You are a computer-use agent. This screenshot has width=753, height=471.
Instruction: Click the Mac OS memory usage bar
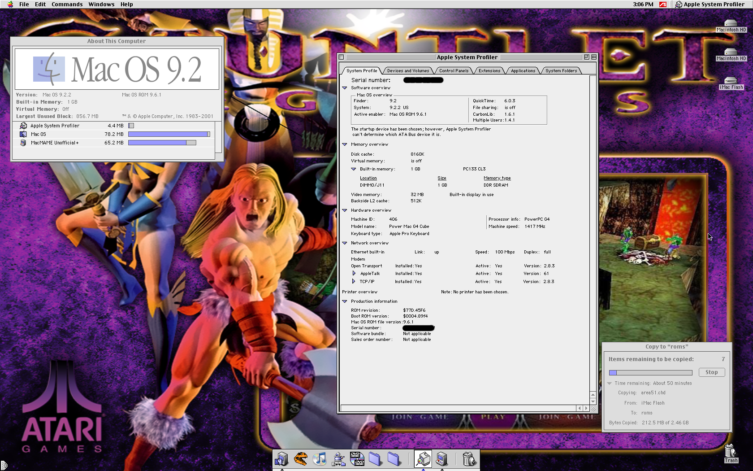[x=169, y=134]
